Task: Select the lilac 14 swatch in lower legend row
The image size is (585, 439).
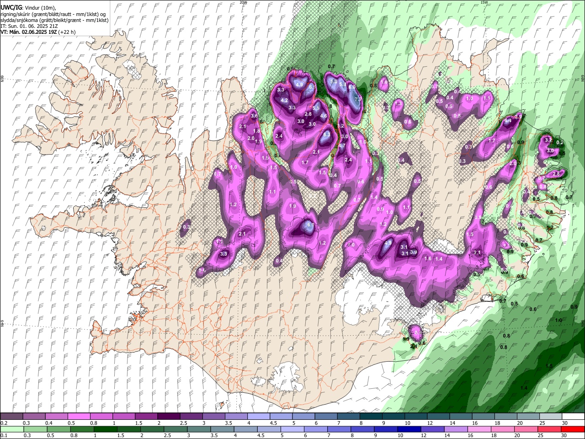Action: (x=456, y=429)
